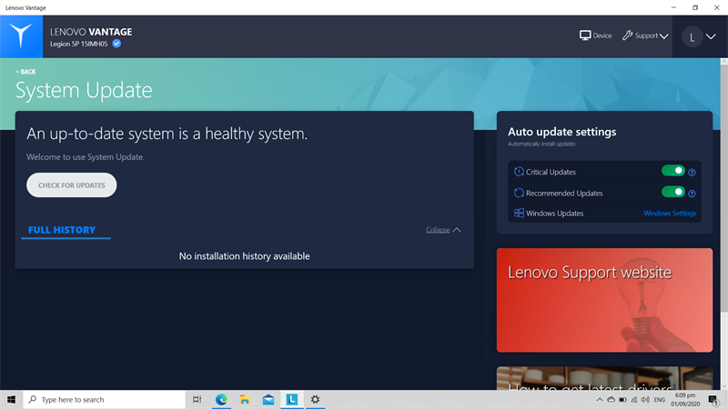Click the Windows Updates icon
This screenshot has width=728, height=409.
[519, 213]
